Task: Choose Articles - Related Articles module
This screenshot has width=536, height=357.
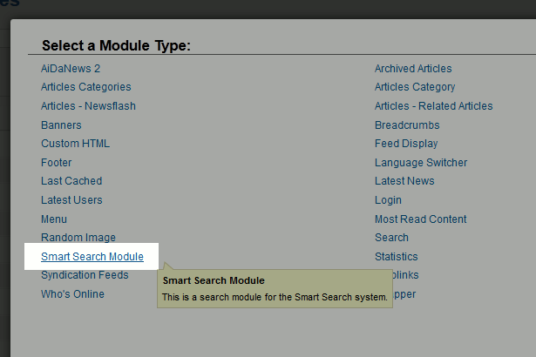Action: pos(433,106)
